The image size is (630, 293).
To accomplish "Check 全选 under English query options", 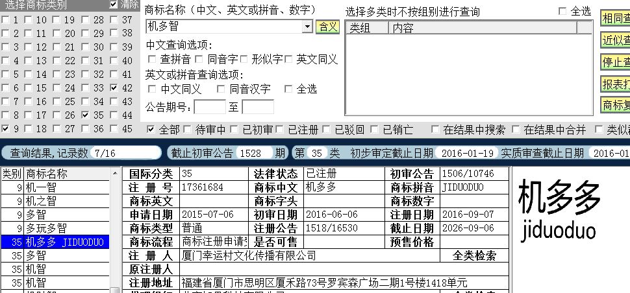I will pyautogui.click(x=288, y=89).
